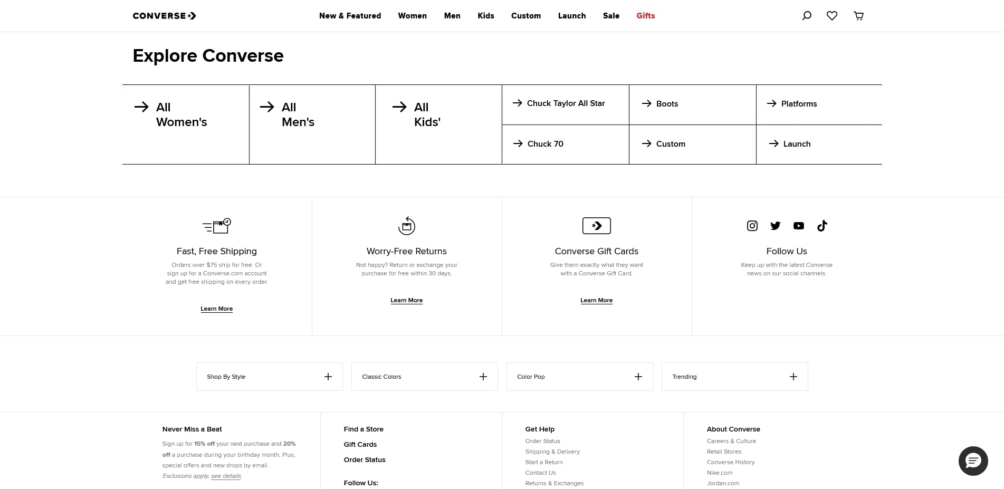The height and width of the screenshot is (489, 1004).
Task: Click Order Status under Get Help
Action: pos(542,441)
